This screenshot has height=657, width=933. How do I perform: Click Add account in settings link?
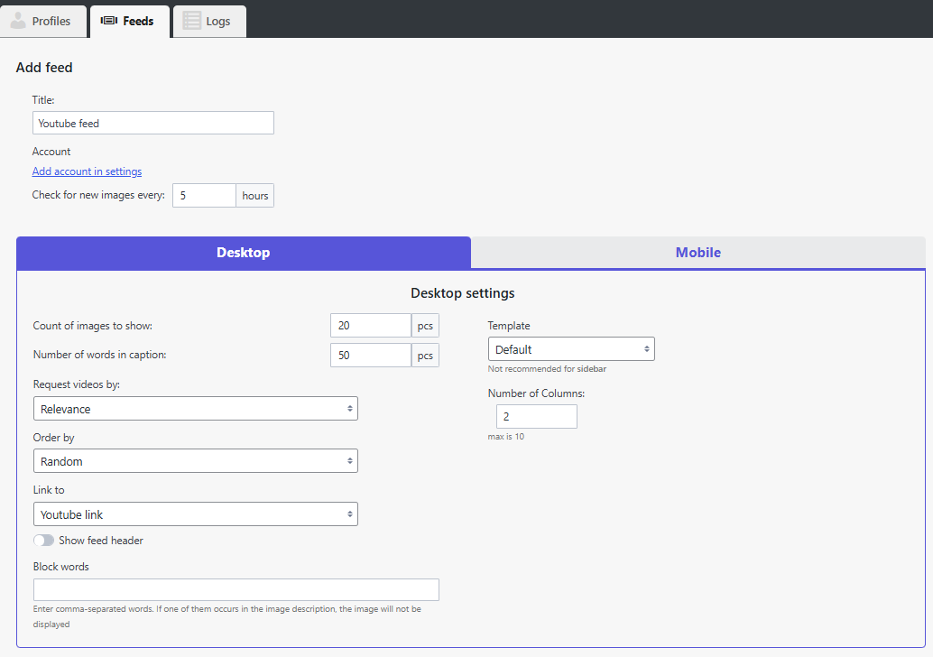pos(87,171)
